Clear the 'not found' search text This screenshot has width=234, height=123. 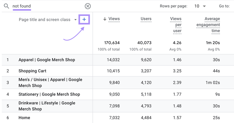88,6
